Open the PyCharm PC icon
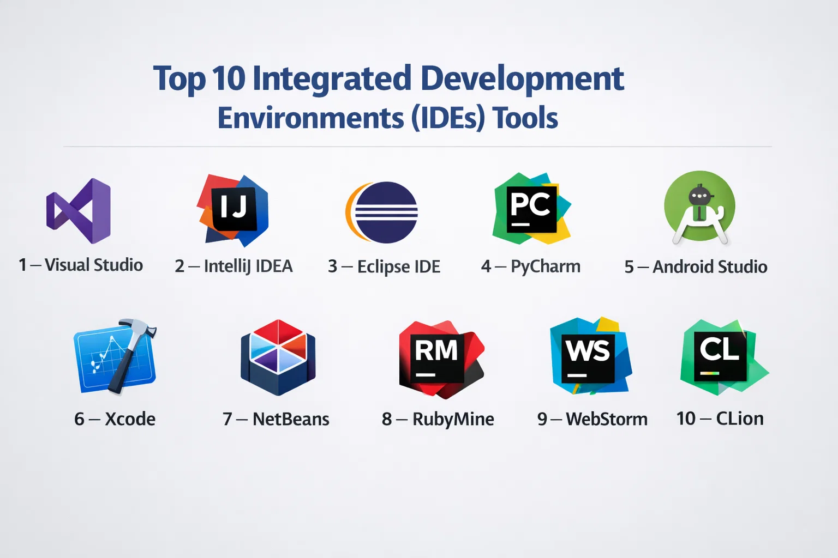This screenshot has height=558, width=838. coord(531,209)
